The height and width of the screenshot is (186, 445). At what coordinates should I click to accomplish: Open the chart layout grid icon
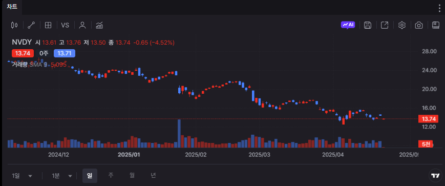click(x=48, y=25)
